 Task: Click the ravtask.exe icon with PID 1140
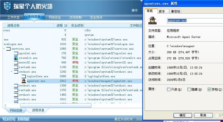coord(16,67)
